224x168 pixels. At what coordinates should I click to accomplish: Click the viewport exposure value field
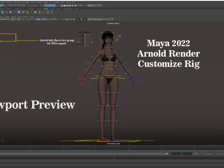(x=78, y=19)
